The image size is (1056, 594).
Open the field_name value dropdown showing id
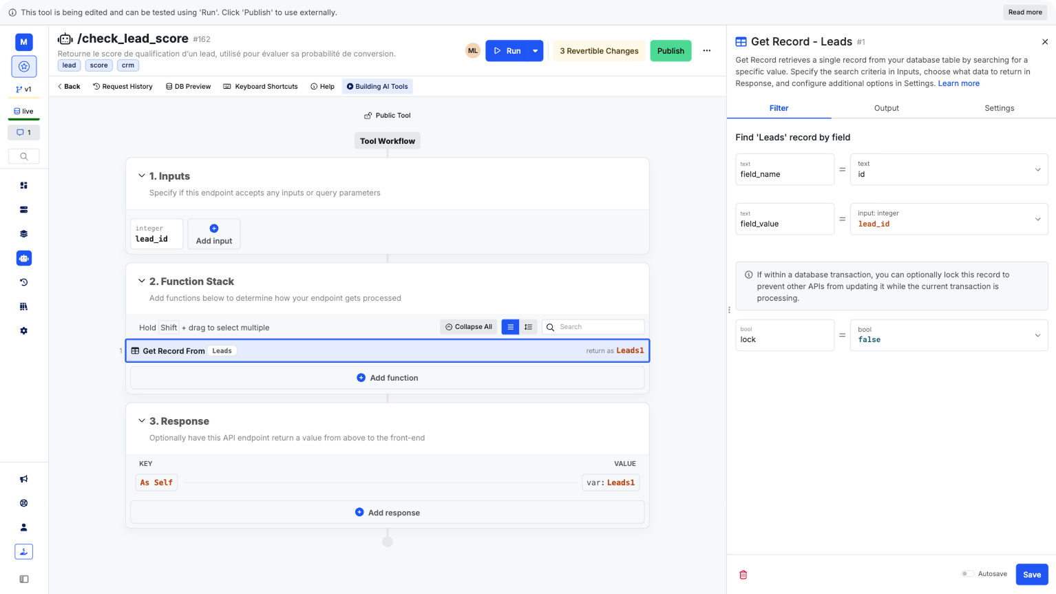pos(949,169)
